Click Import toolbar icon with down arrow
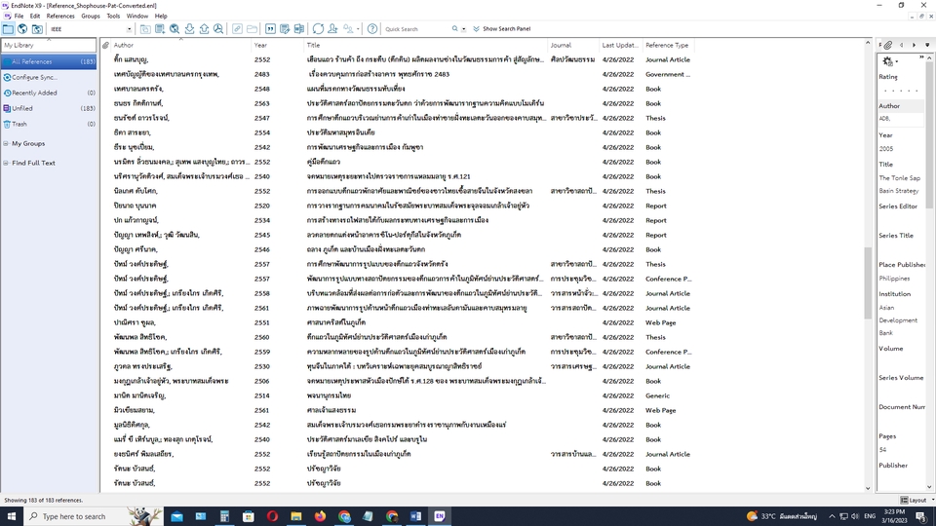The width and height of the screenshot is (936, 526). pyautogui.click(x=189, y=28)
